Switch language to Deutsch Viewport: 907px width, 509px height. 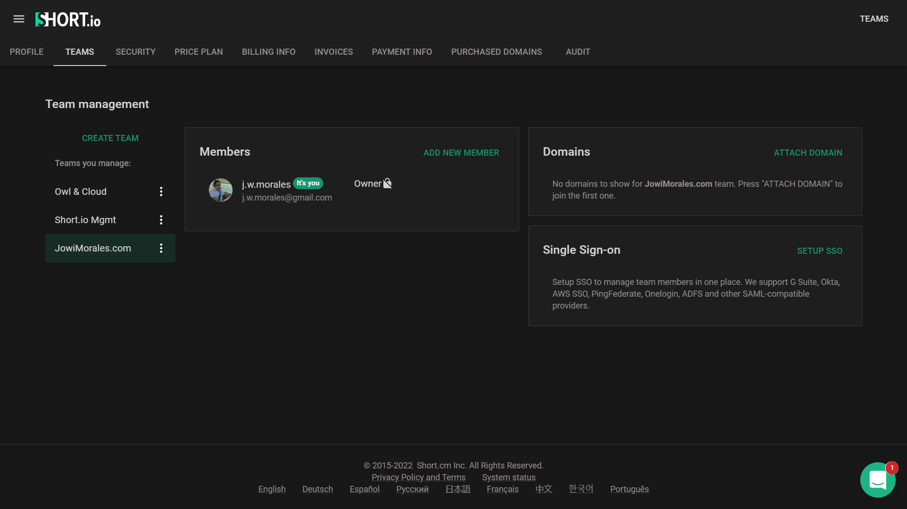coord(318,489)
